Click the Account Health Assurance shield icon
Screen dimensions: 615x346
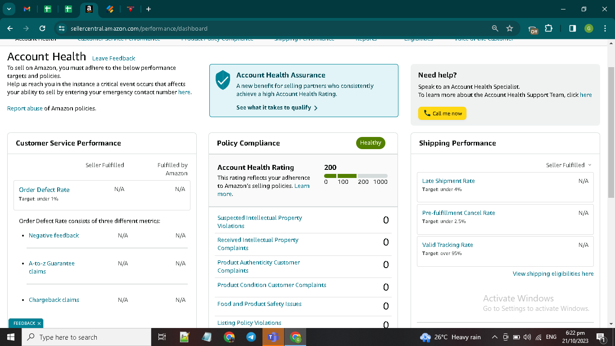(x=222, y=80)
